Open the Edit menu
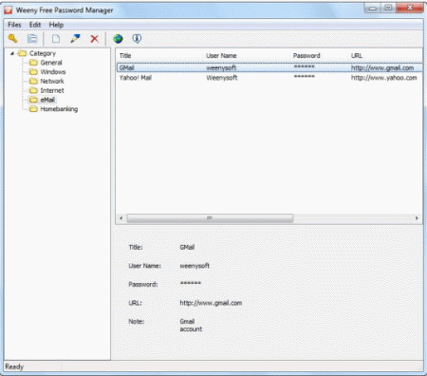Image resolution: width=427 pixels, height=376 pixels. coord(35,25)
